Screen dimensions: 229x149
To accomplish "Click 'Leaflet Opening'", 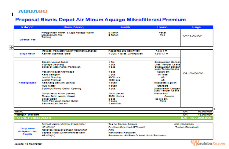I will pos(51,77).
